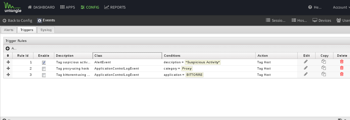Enable the bittorrent-using rule checkbox

pyautogui.click(x=44, y=75)
